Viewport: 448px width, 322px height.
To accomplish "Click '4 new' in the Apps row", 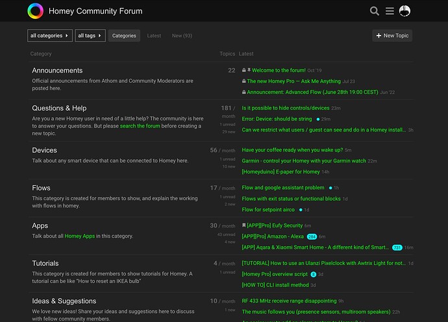I will click(230, 242).
